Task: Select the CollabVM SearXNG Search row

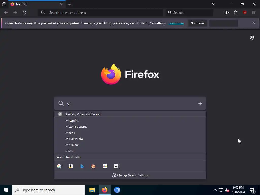Action: (130, 114)
